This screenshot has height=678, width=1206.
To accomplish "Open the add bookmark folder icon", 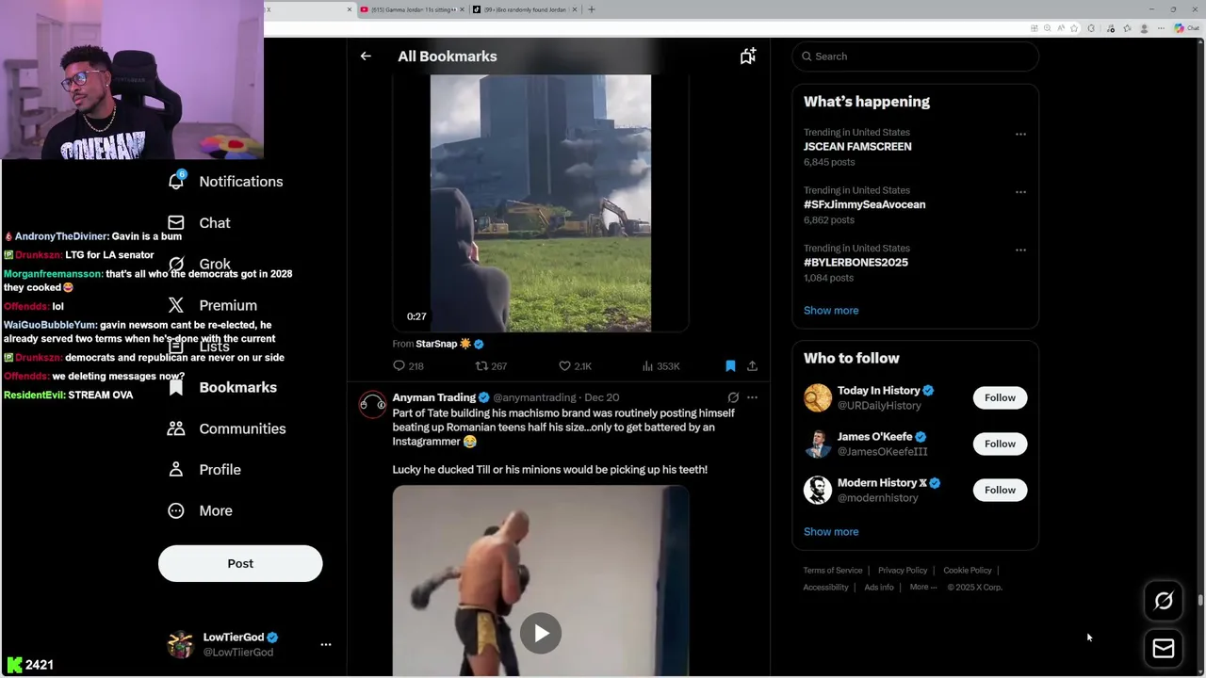I will click(747, 56).
